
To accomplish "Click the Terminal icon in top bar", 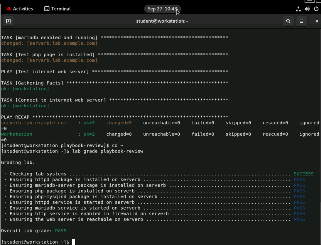I will [x=47, y=9].
